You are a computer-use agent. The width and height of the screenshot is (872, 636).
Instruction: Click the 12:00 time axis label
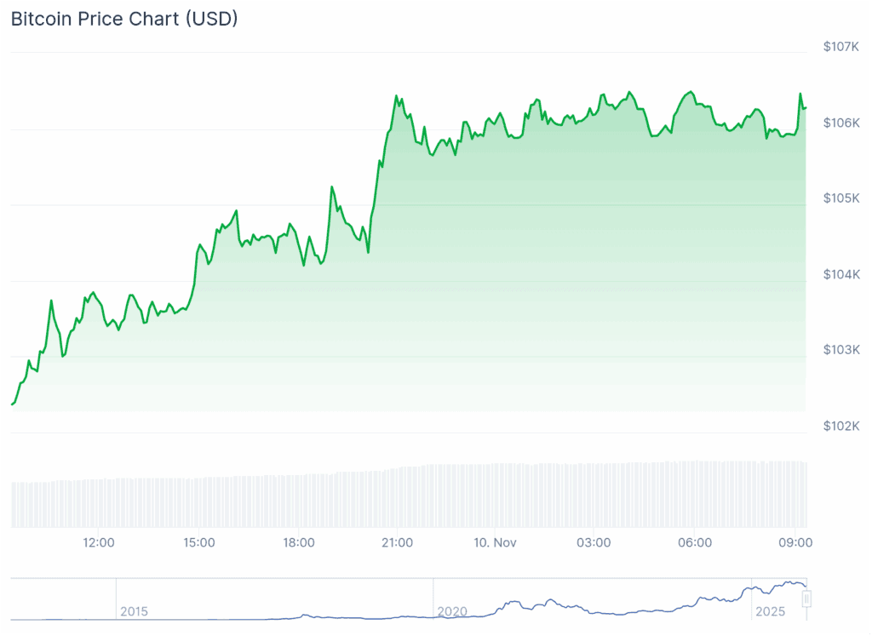point(99,542)
